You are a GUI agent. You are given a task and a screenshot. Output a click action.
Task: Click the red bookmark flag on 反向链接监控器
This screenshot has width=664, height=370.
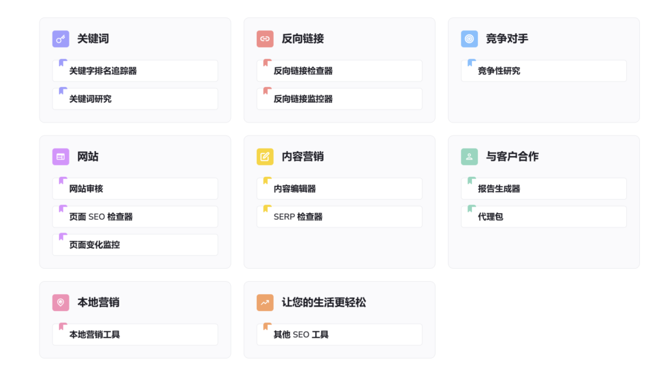point(267,91)
